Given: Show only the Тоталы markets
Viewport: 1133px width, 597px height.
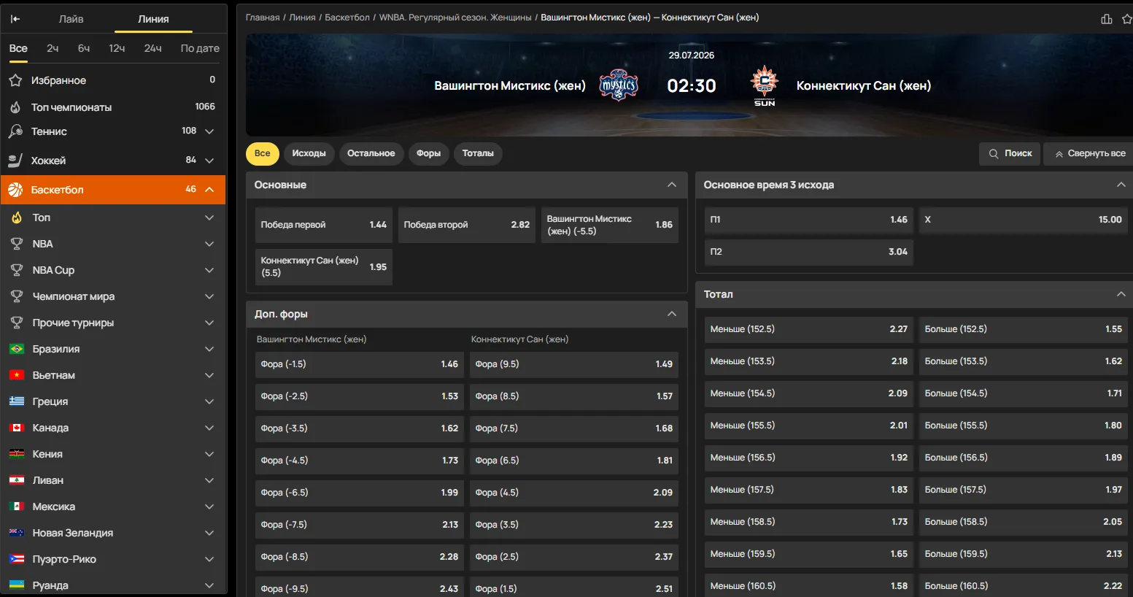Looking at the screenshot, I should coord(478,153).
